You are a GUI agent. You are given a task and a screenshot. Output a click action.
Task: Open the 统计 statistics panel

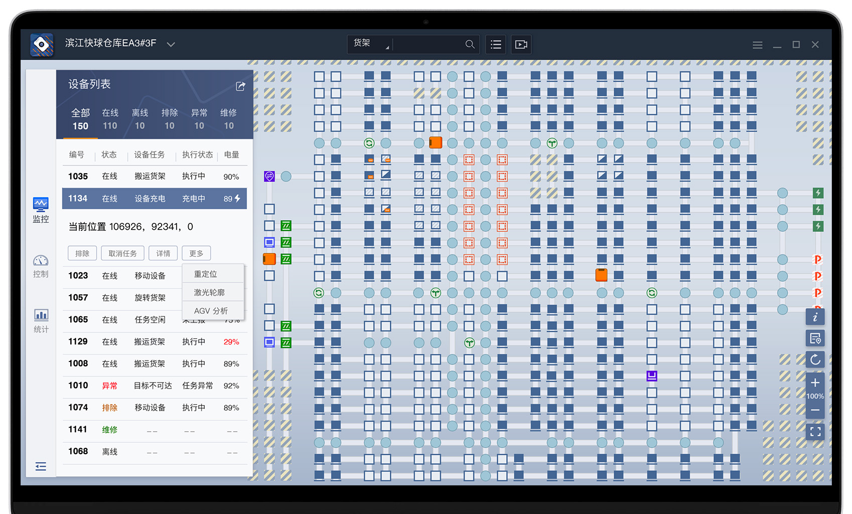pyautogui.click(x=41, y=320)
